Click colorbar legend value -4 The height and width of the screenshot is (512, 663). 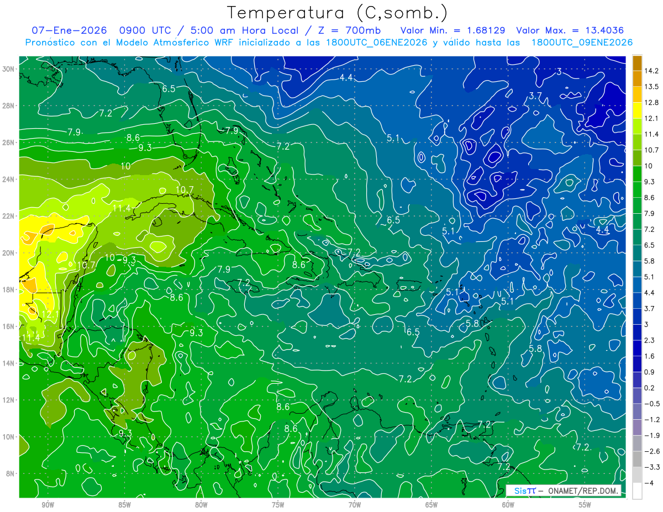pyautogui.click(x=649, y=483)
